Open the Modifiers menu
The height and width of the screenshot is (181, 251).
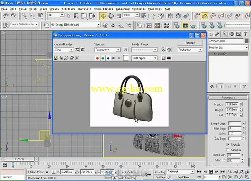pyautogui.click(x=68, y=9)
